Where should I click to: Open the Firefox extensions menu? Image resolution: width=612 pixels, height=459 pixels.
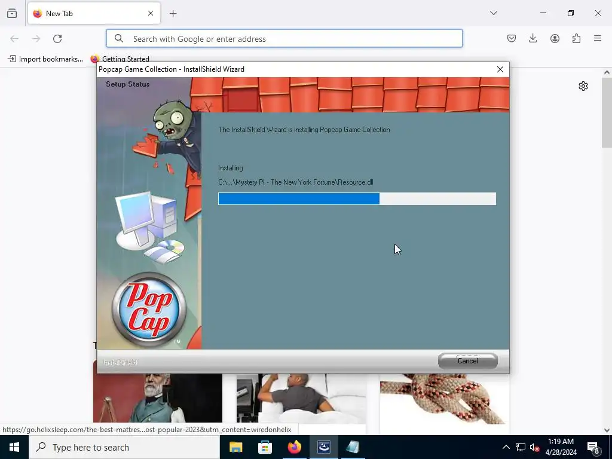576,38
